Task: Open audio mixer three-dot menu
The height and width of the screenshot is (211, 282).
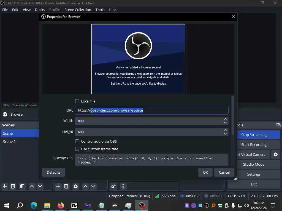Action: (x=123, y=186)
